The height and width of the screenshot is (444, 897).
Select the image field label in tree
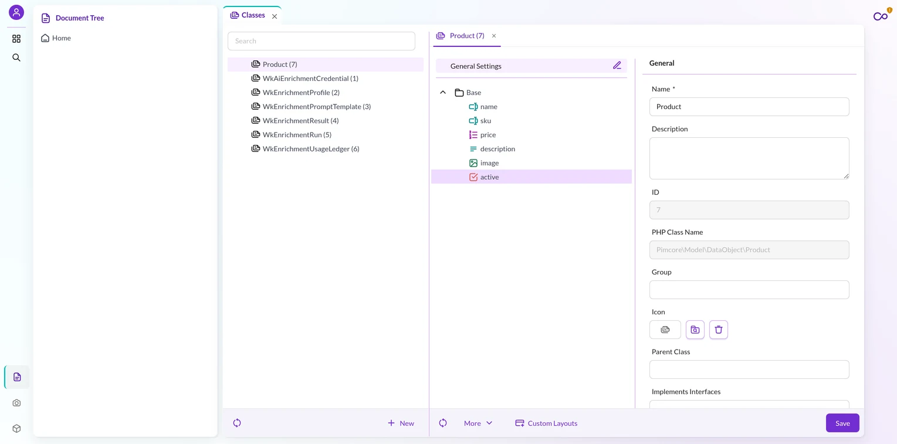(489, 163)
